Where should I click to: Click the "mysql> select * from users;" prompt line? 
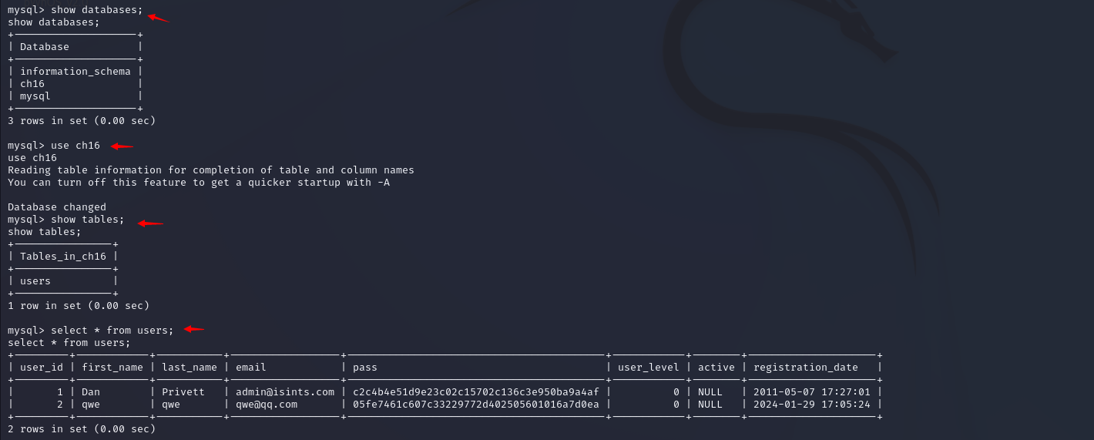click(91, 330)
